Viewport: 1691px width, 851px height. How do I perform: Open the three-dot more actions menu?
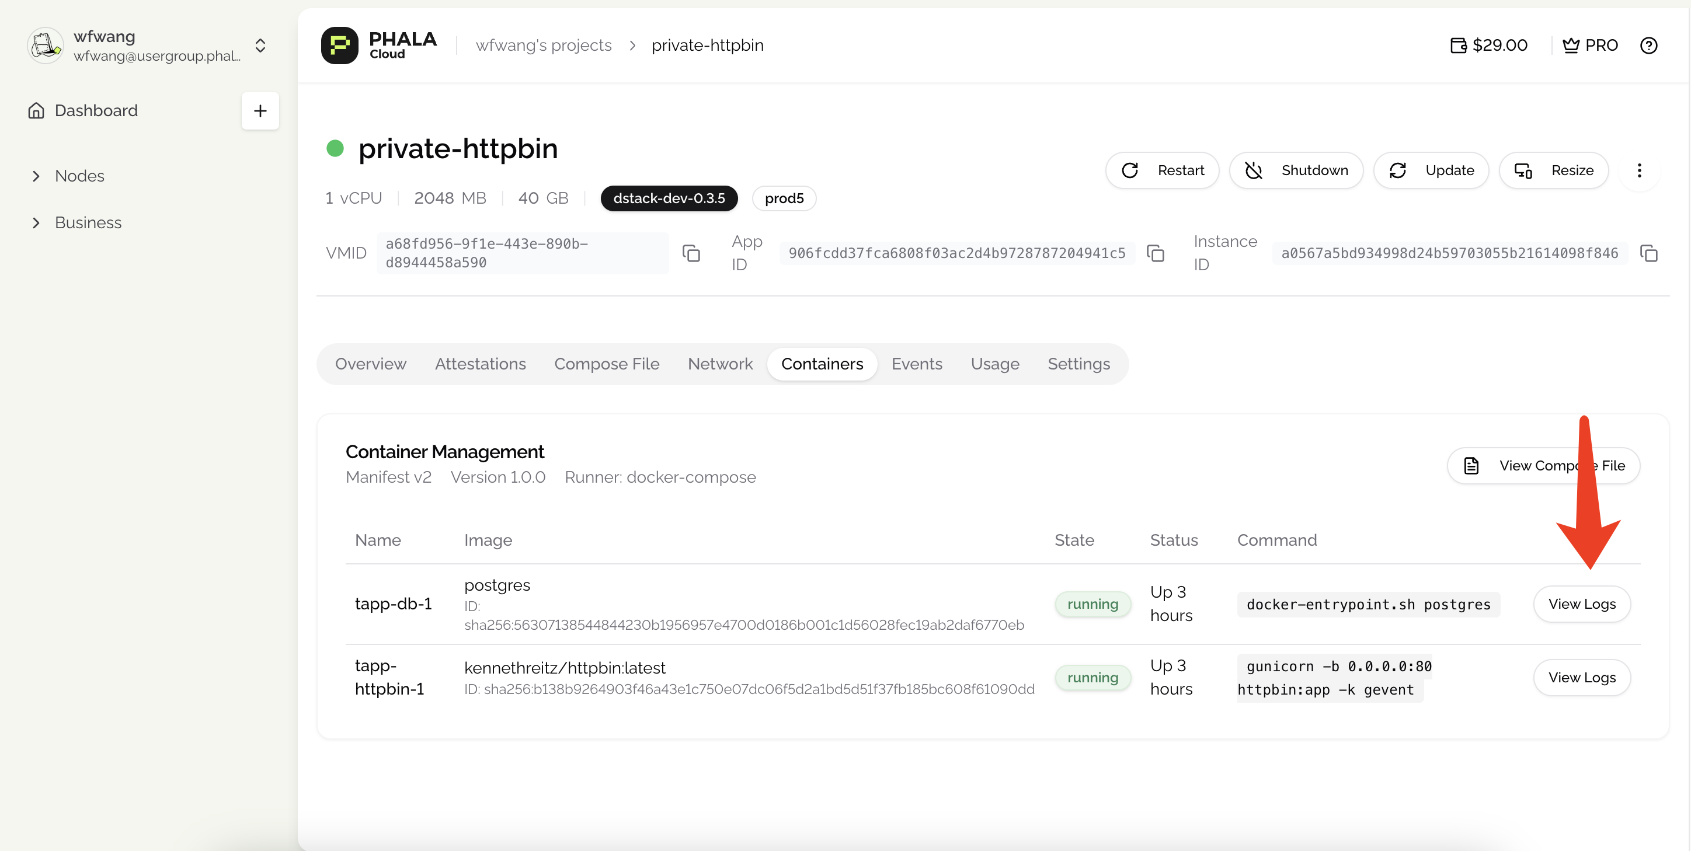1639,170
